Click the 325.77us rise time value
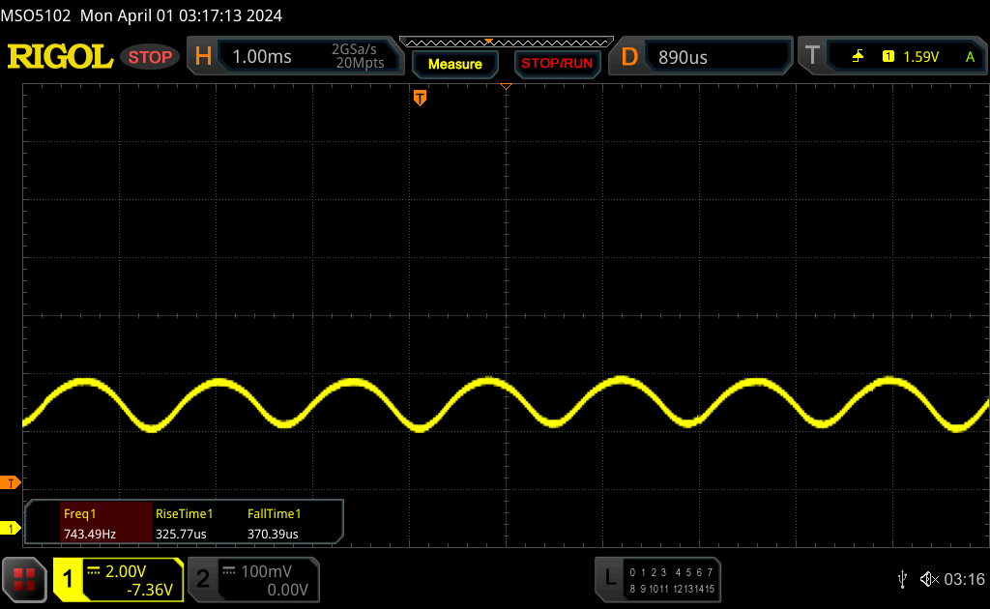 [x=181, y=534]
